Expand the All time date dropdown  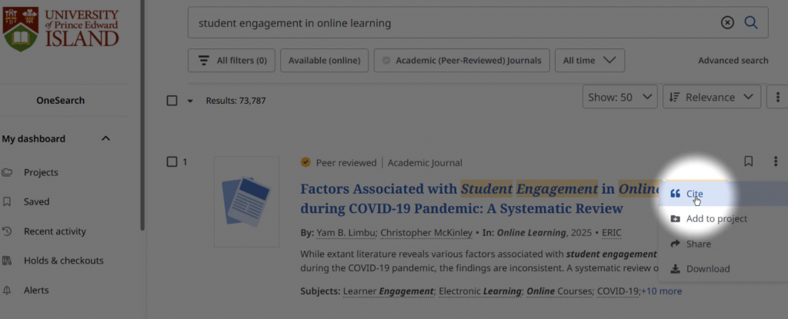click(589, 60)
